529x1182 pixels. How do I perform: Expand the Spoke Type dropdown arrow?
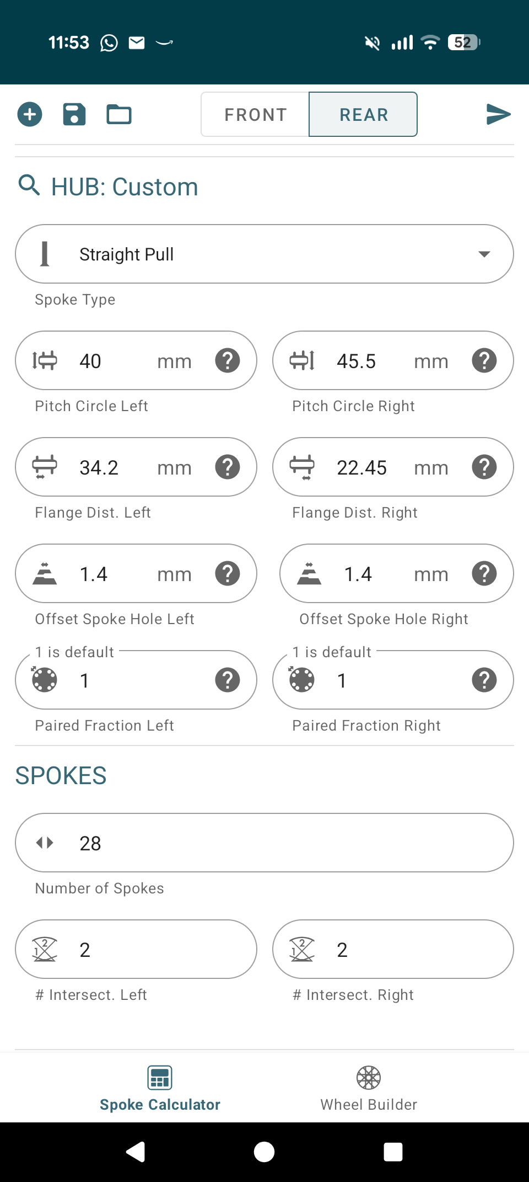point(484,254)
